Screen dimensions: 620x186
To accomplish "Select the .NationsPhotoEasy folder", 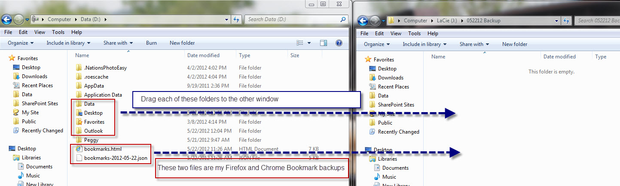I will [105, 68].
